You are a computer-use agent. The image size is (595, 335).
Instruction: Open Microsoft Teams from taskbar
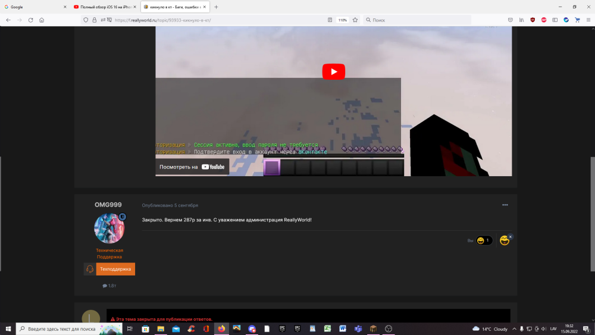[x=358, y=328]
